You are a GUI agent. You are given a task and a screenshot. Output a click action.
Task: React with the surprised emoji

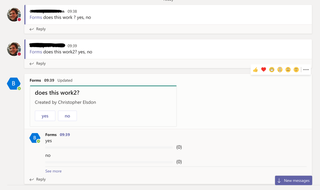point(280,69)
